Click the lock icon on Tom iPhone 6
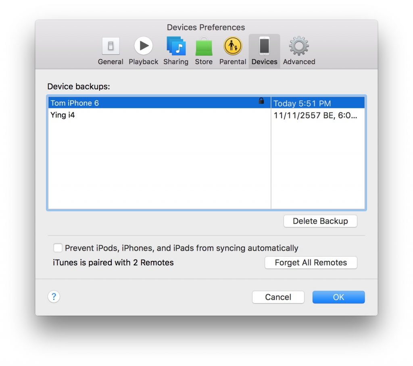The height and width of the screenshot is (366, 413). [261, 101]
